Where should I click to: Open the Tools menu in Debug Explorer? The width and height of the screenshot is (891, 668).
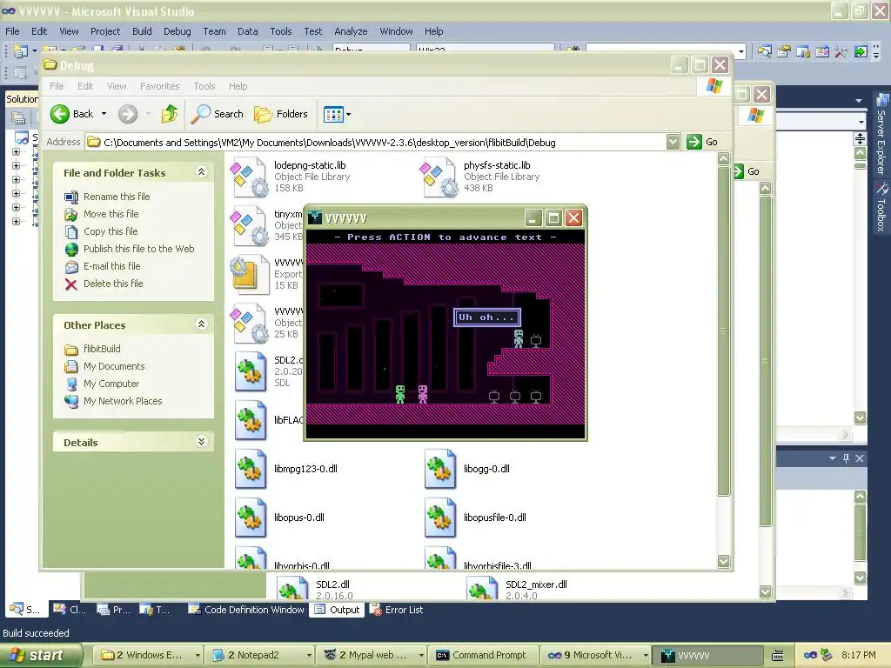point(204,86)
